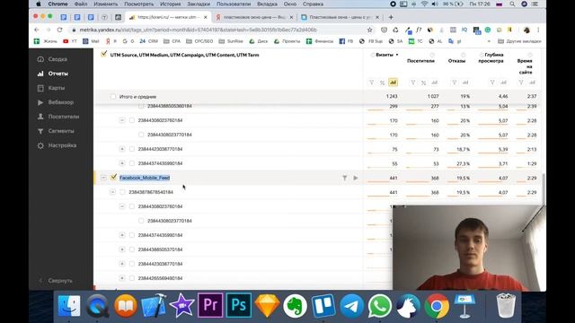Expand the row with 75 visits
Screen dimensions: 575x323
[122, 149]
